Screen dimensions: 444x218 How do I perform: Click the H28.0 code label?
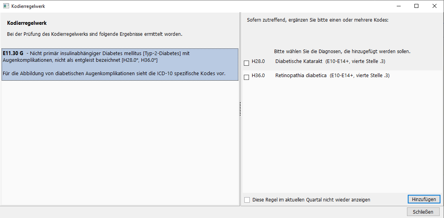[258, 61]
